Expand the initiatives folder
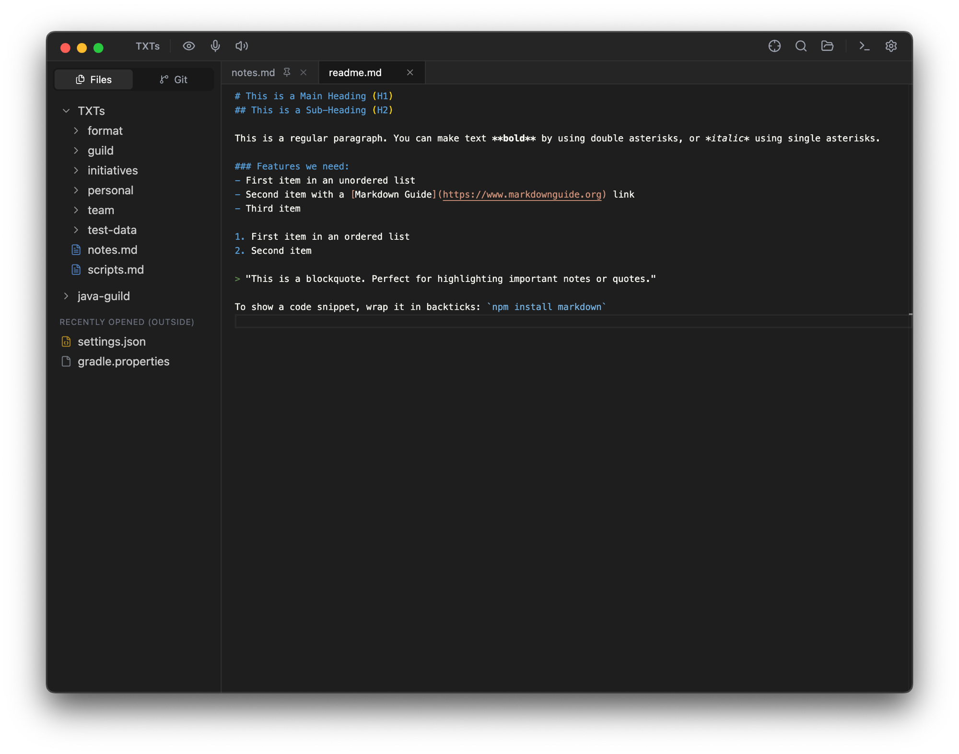The width and height of the screenshot is (959, 754). click(76, 170)
